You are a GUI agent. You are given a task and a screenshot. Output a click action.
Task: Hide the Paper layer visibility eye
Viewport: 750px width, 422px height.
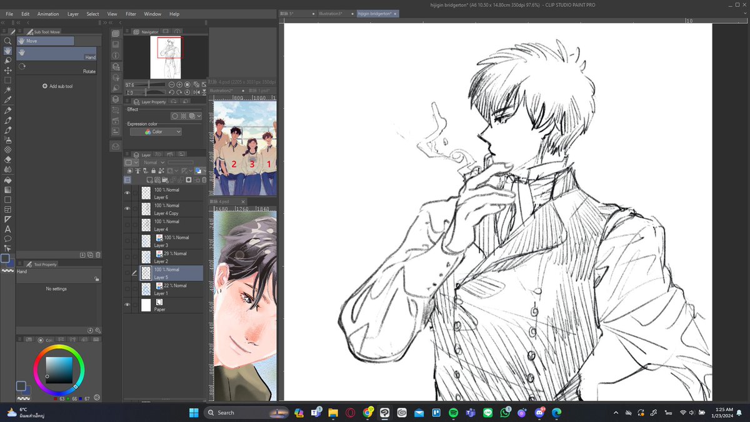pos(127,305)
